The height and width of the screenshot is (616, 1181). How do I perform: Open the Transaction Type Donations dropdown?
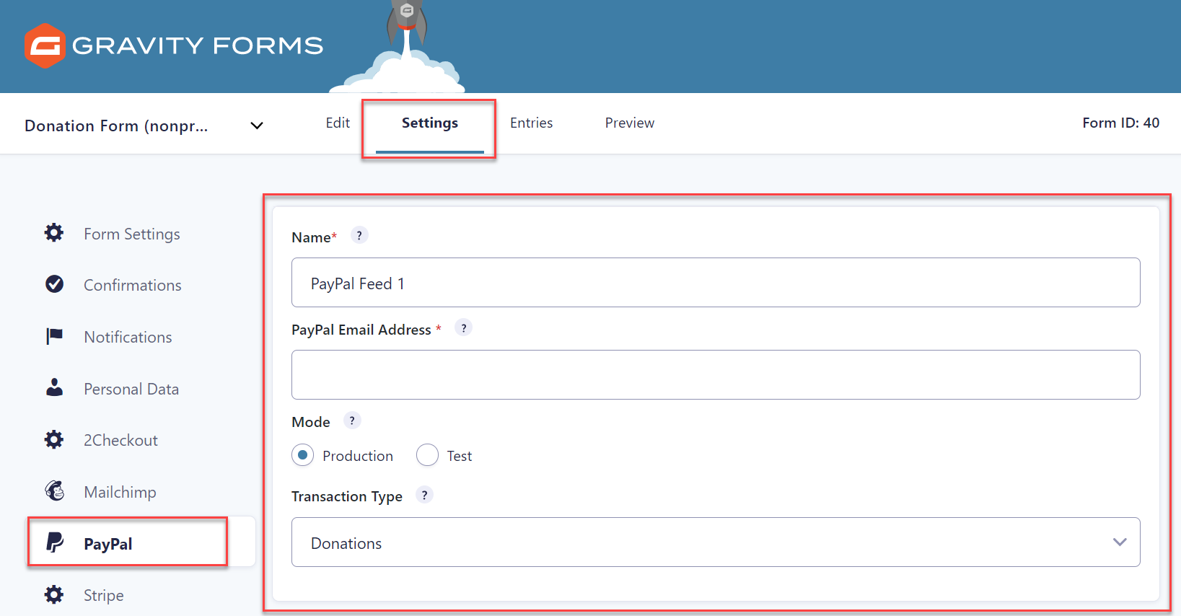[x=716, y=542]
